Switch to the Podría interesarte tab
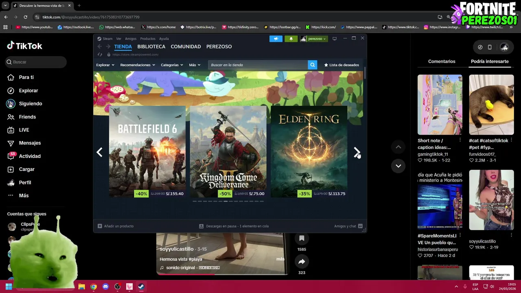521x293 pixels. pyautogui.click(x=490, y=61)
